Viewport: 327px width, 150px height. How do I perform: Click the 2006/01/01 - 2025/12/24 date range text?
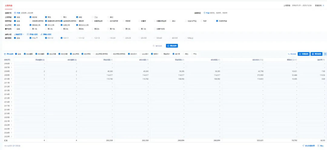tap(302, 5)
